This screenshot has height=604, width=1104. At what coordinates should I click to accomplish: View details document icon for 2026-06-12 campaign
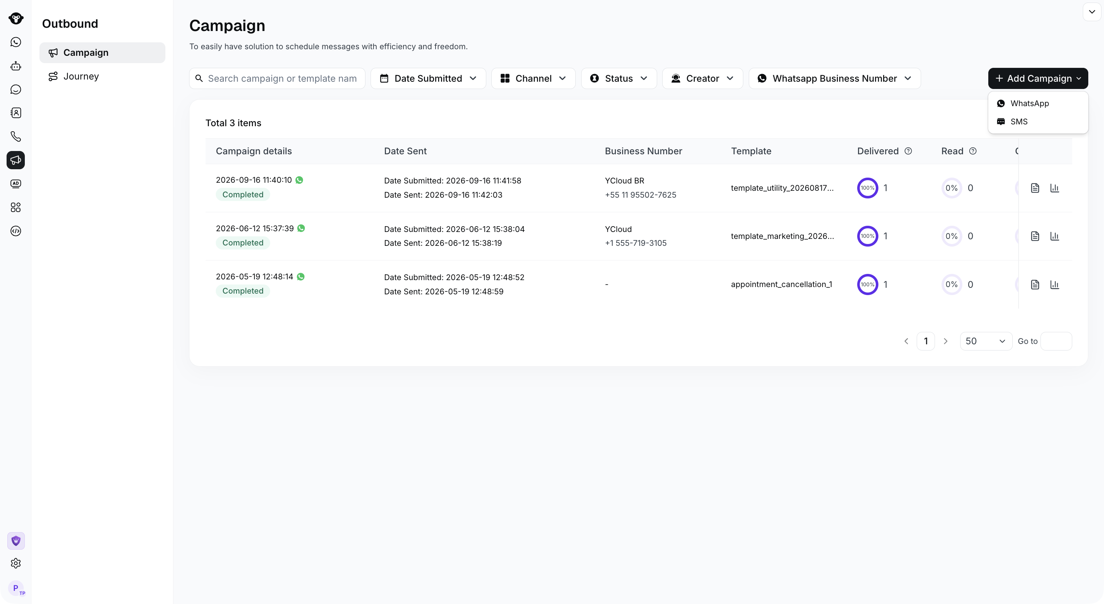[x=1035, y=236]
